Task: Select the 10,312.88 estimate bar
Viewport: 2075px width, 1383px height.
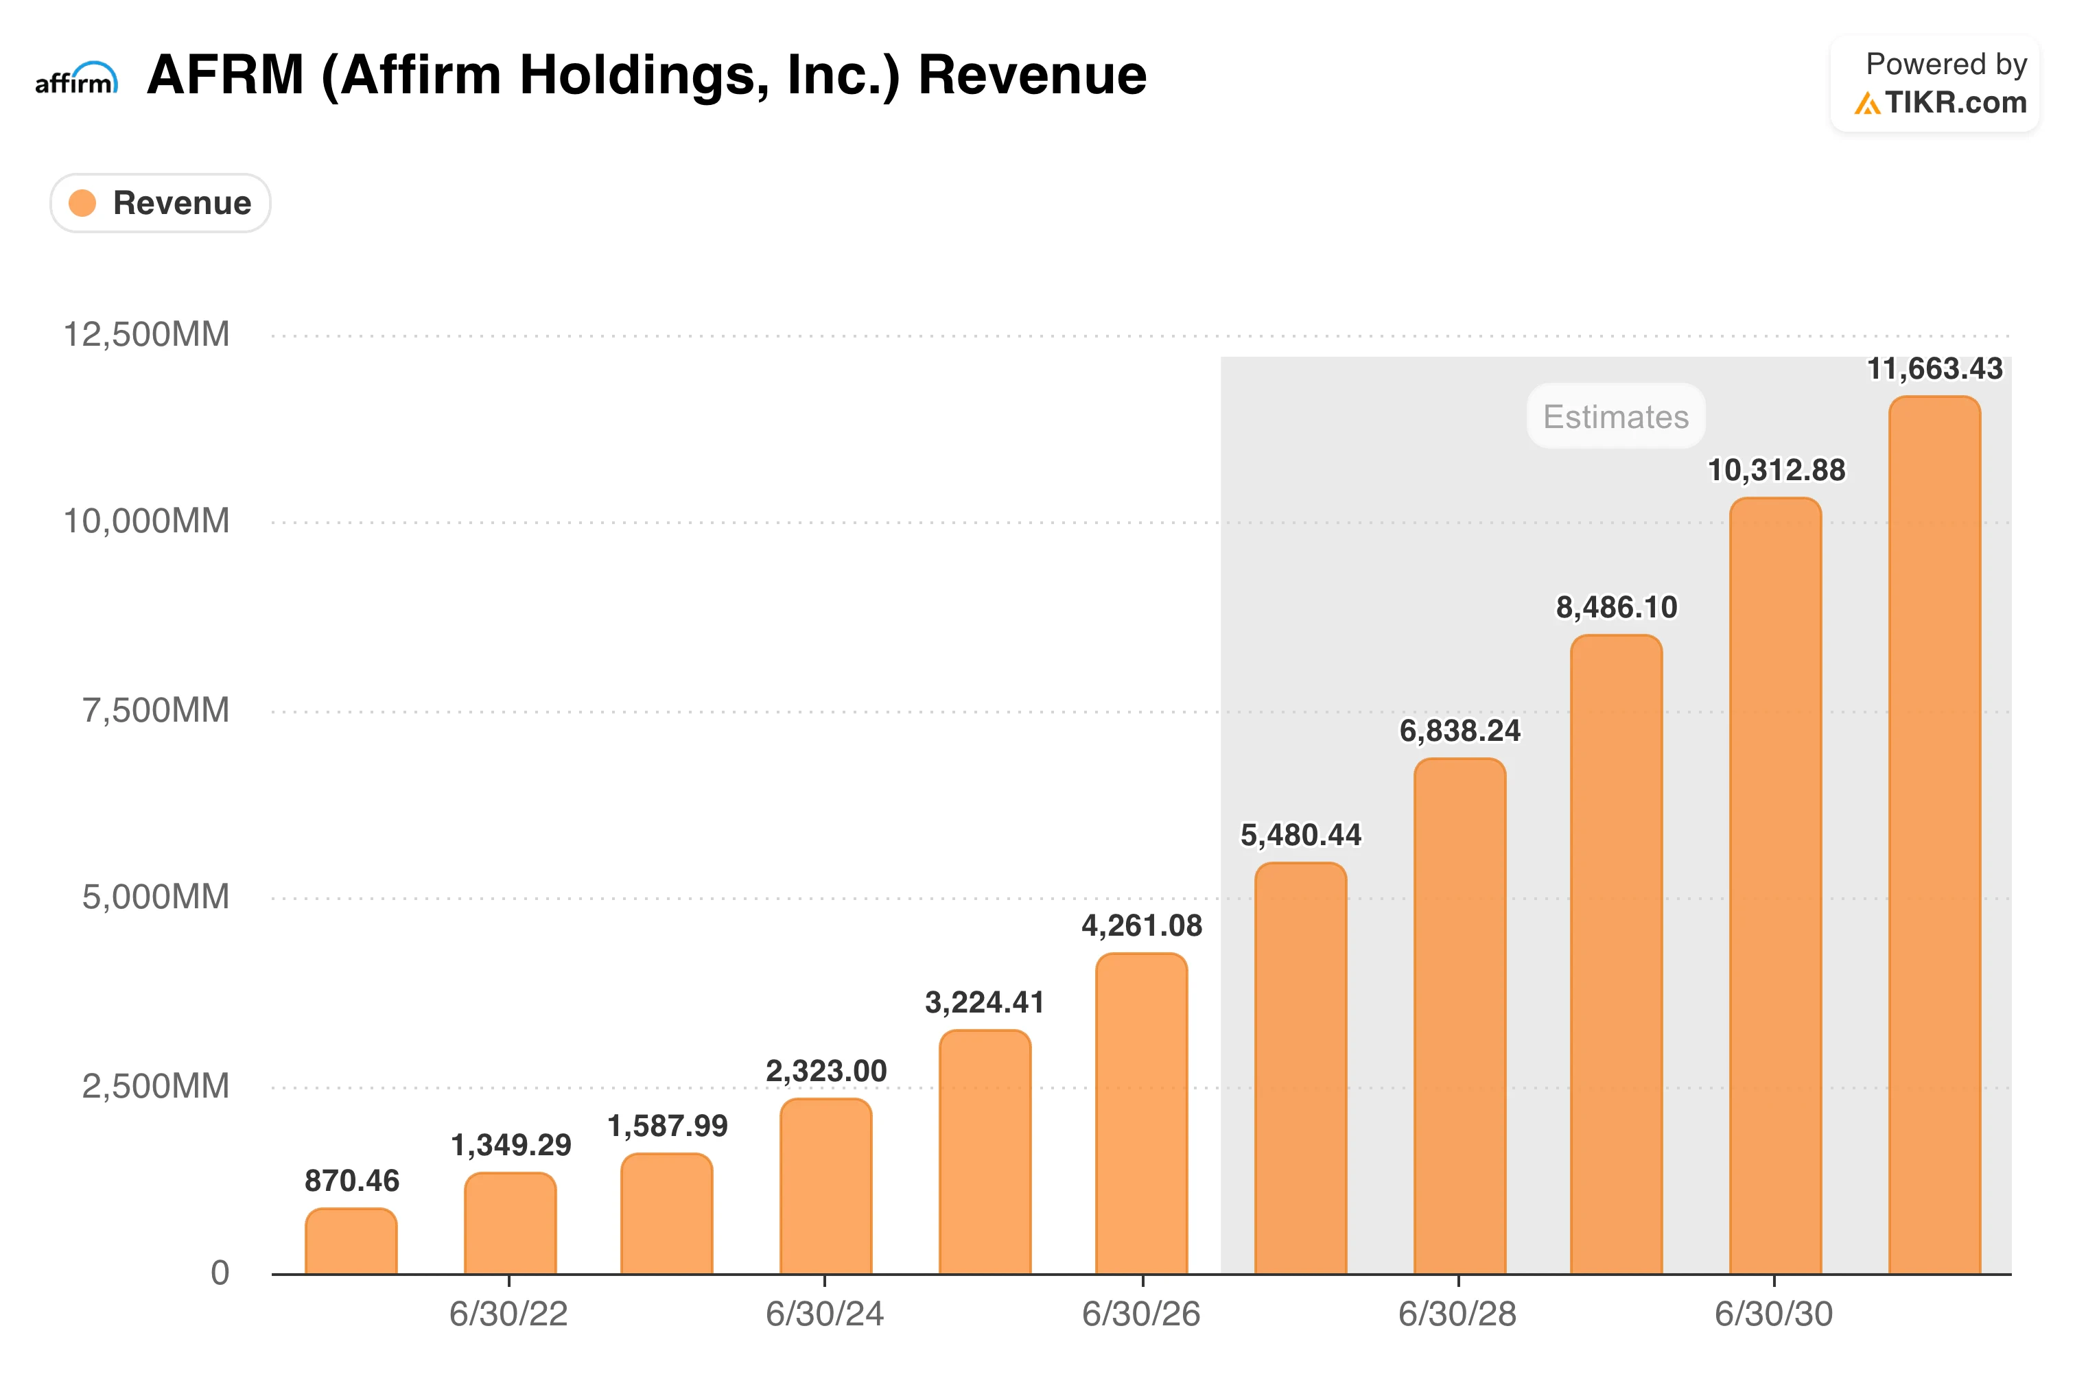Action: point(1775,886)
